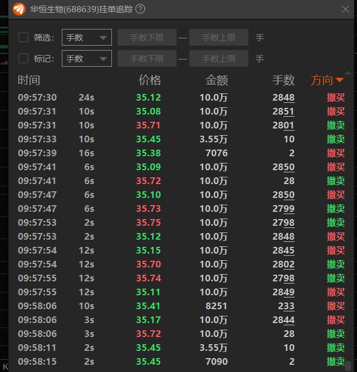Screen dimensions: 357x372
Task: Close the 挂单追踪 window
Action: coord(345,9)
